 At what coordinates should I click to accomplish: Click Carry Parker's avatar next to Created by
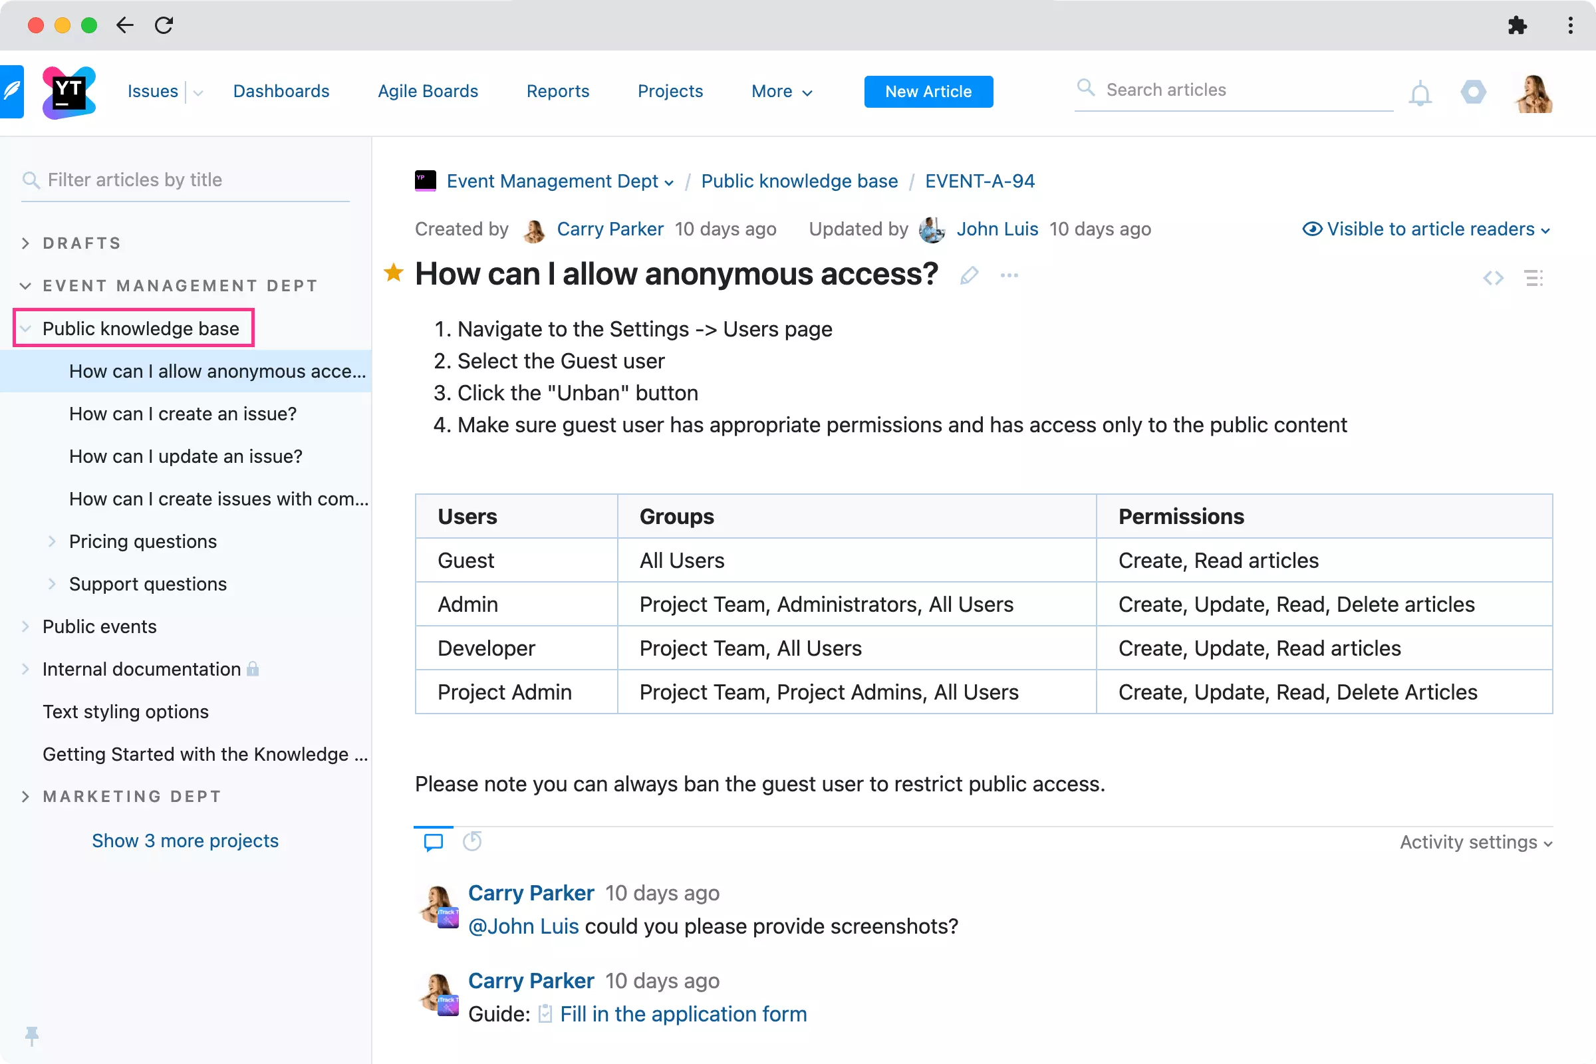(x=534, y=229)
